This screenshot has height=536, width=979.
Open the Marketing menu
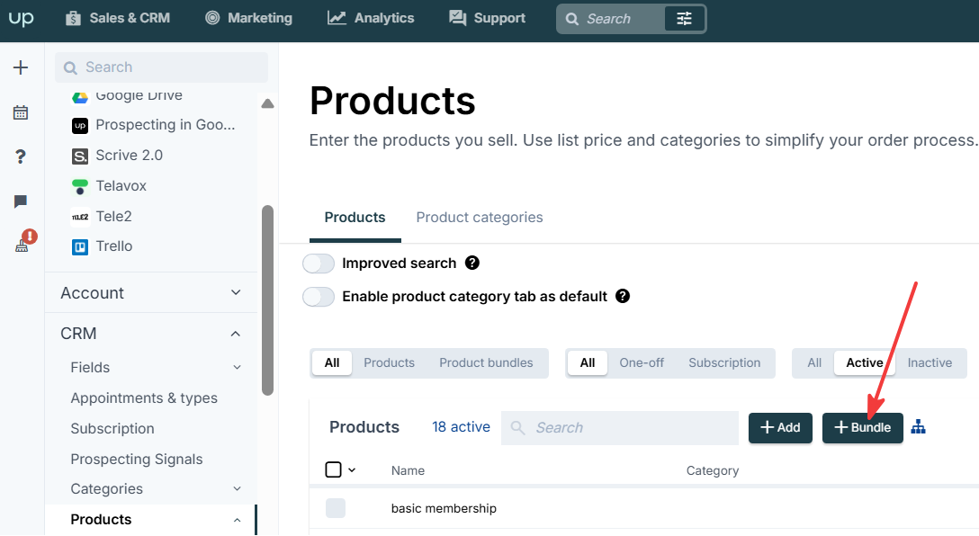249,18
